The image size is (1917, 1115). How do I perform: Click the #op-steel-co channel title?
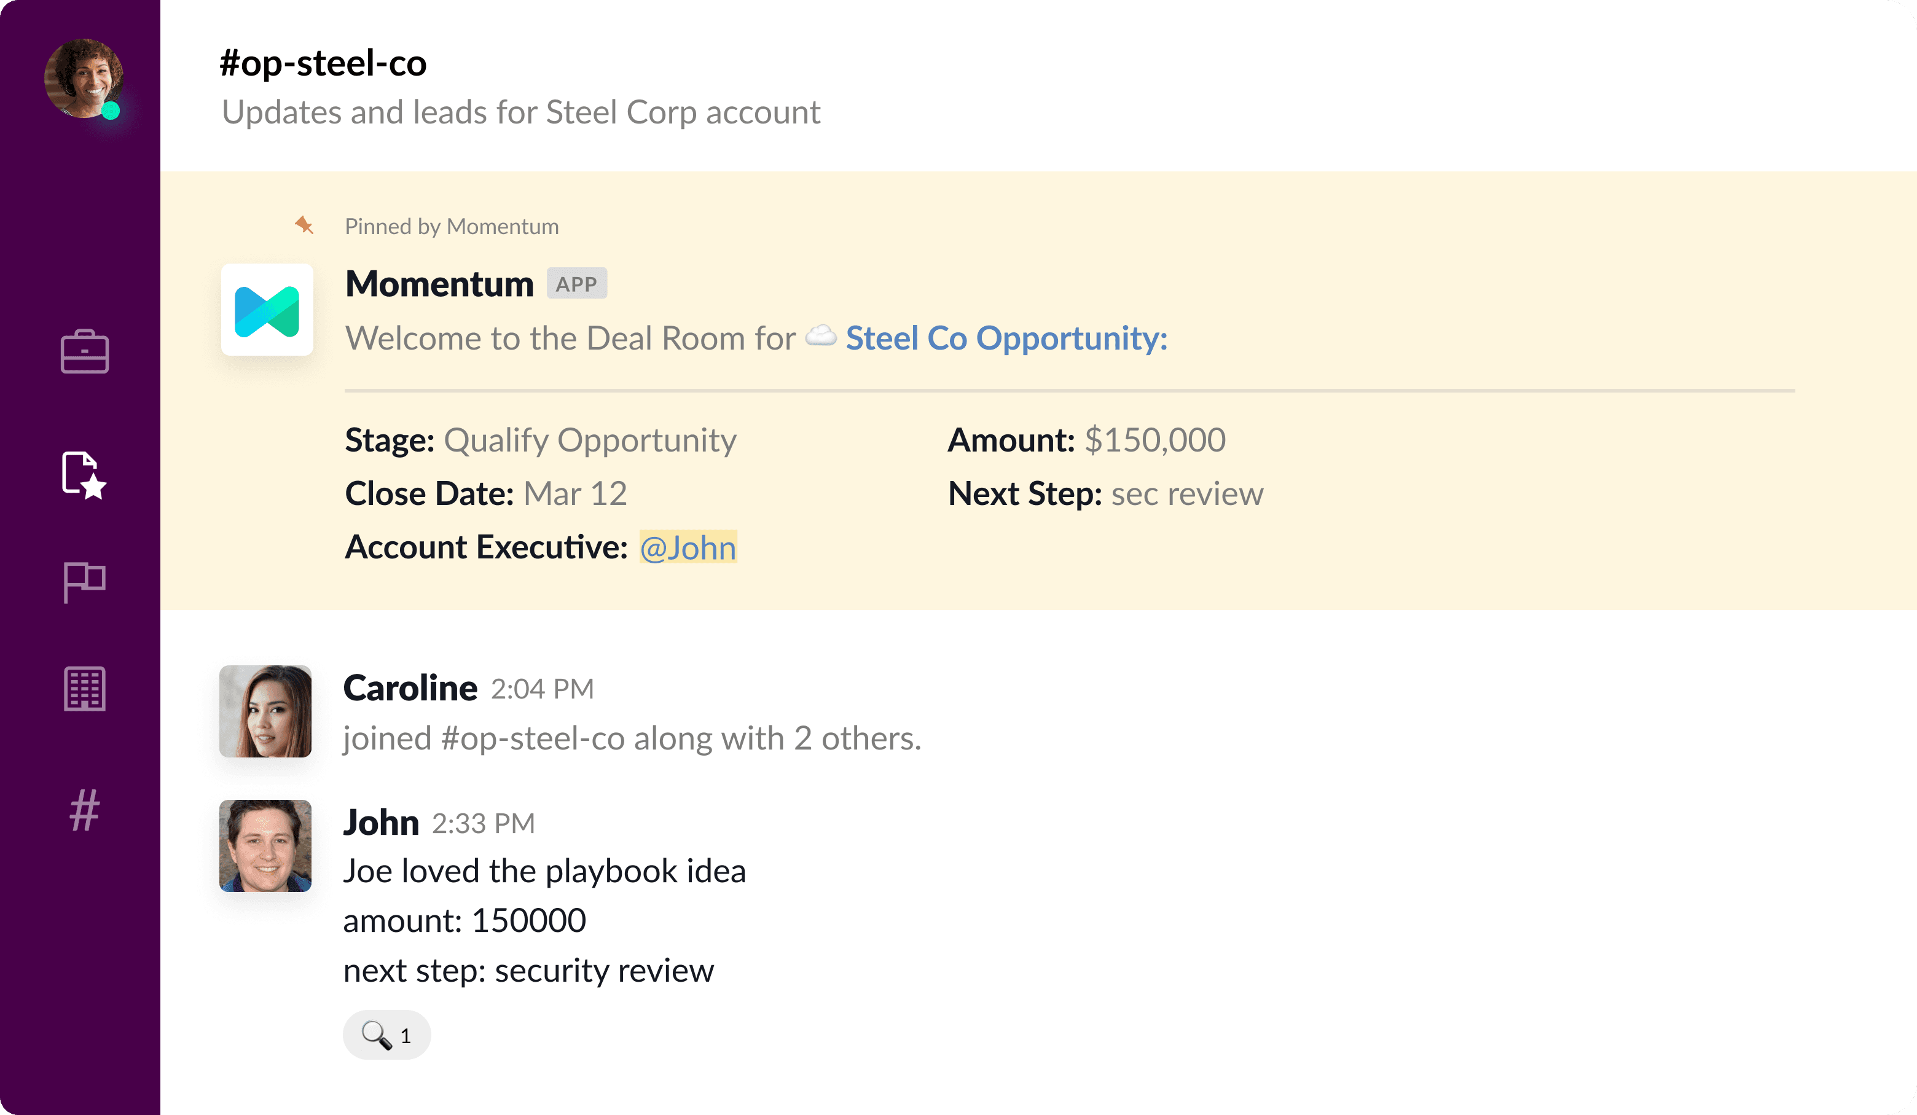[323, 63]
